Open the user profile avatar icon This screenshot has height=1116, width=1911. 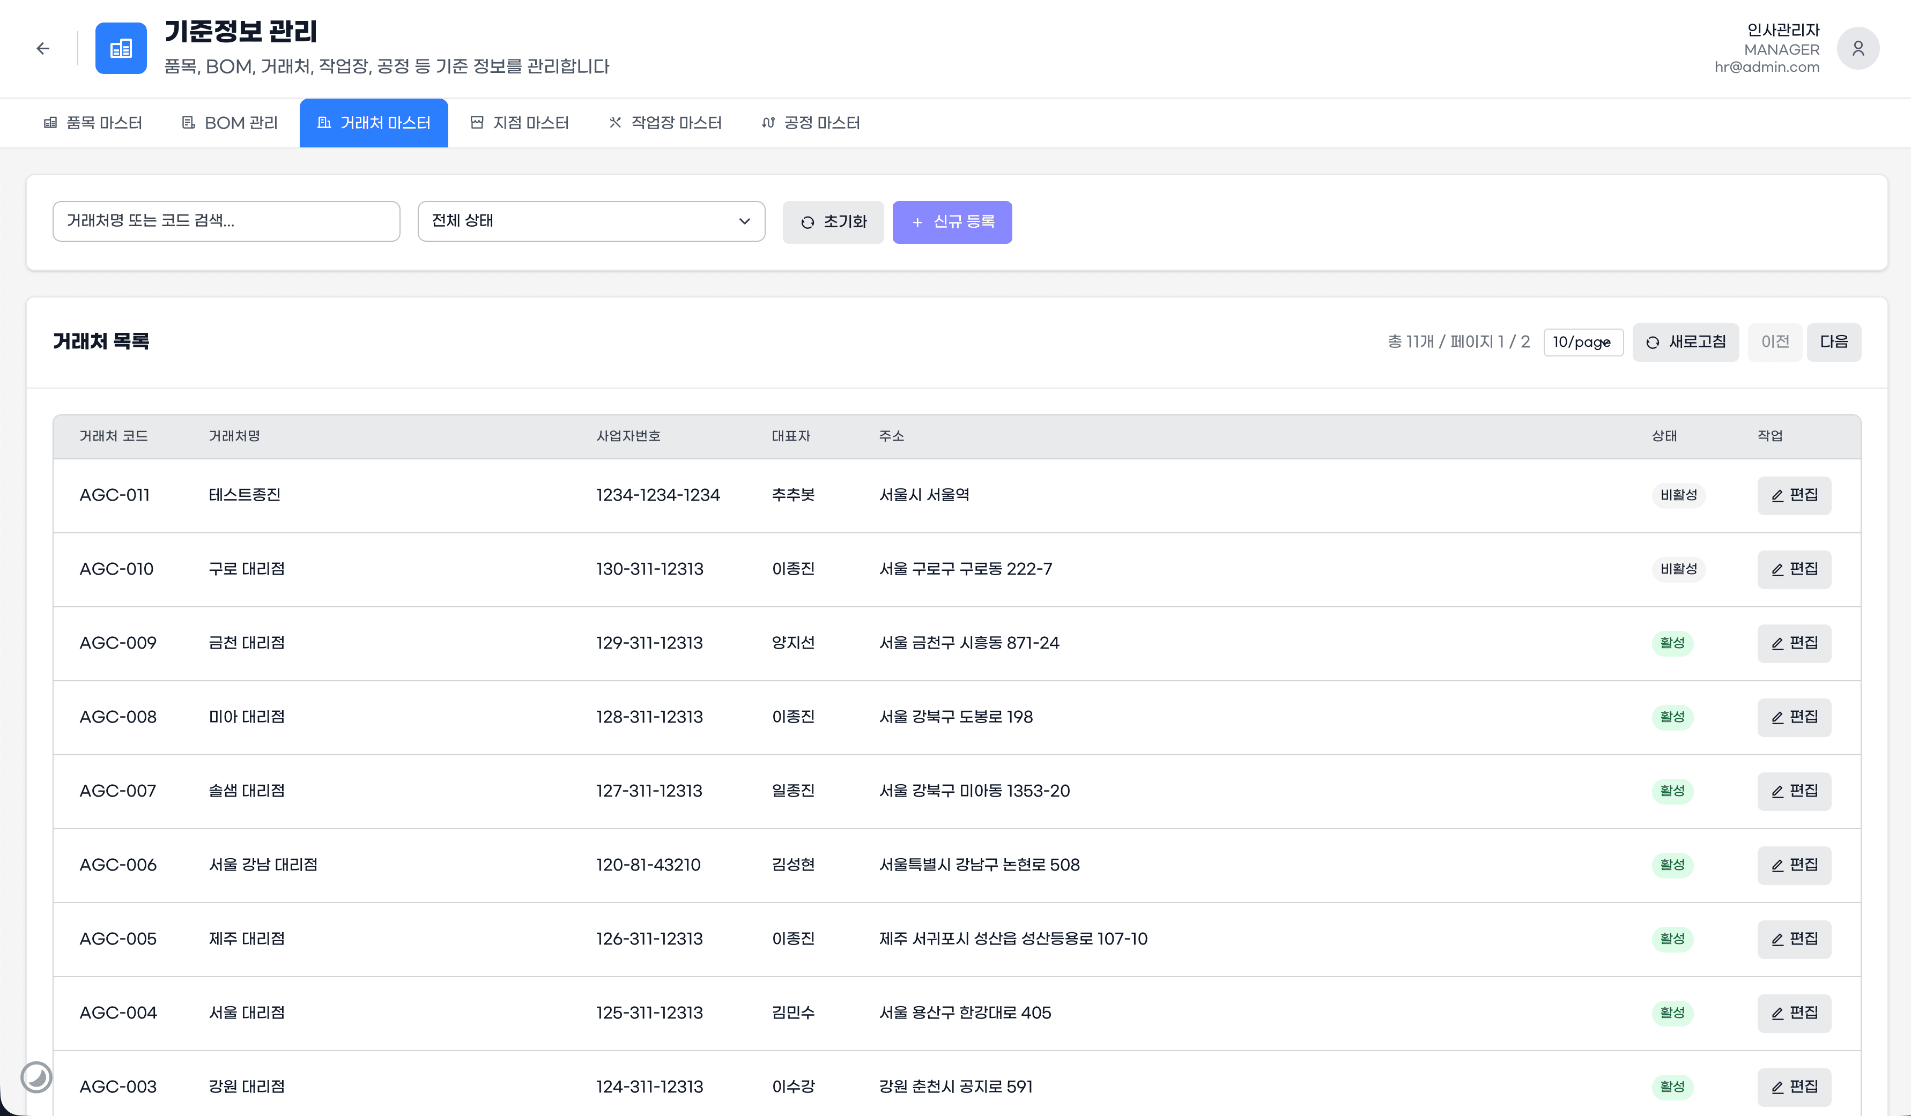[1857, 49]
